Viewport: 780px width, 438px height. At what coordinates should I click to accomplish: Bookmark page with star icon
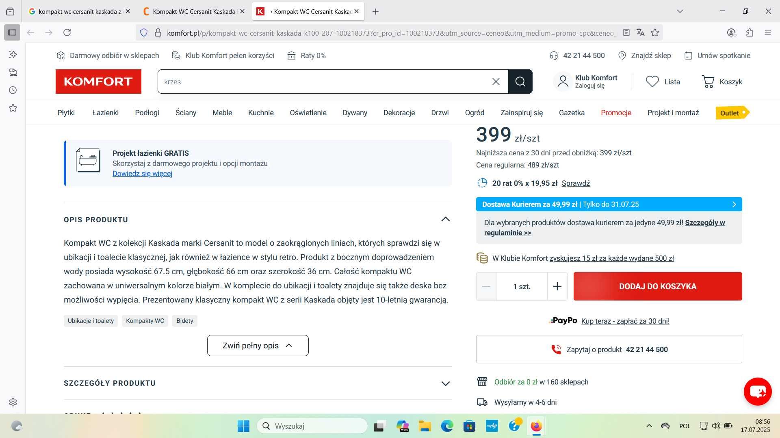coord(655,32)
